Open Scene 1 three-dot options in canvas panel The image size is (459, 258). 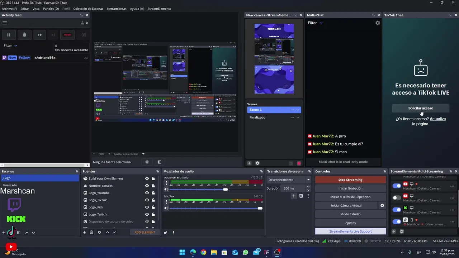292,110
